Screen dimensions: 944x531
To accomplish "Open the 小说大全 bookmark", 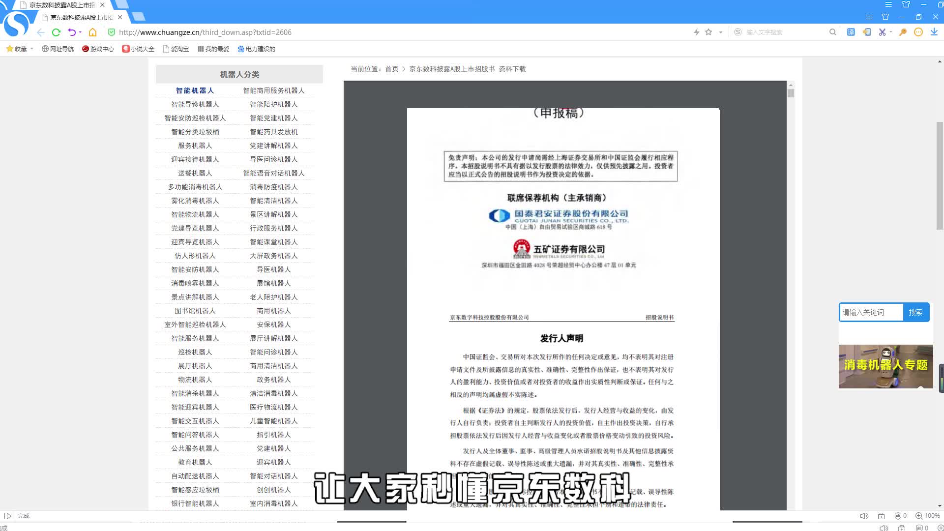I will click(138, 49).
